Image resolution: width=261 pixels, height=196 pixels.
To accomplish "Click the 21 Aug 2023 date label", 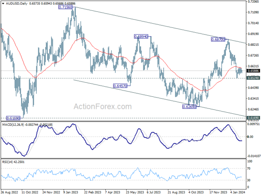I will coord(176,192).
